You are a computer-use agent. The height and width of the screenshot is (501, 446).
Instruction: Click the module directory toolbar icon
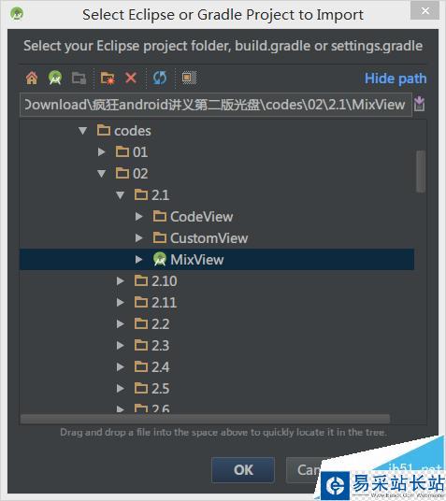click(x=79, y=78)
